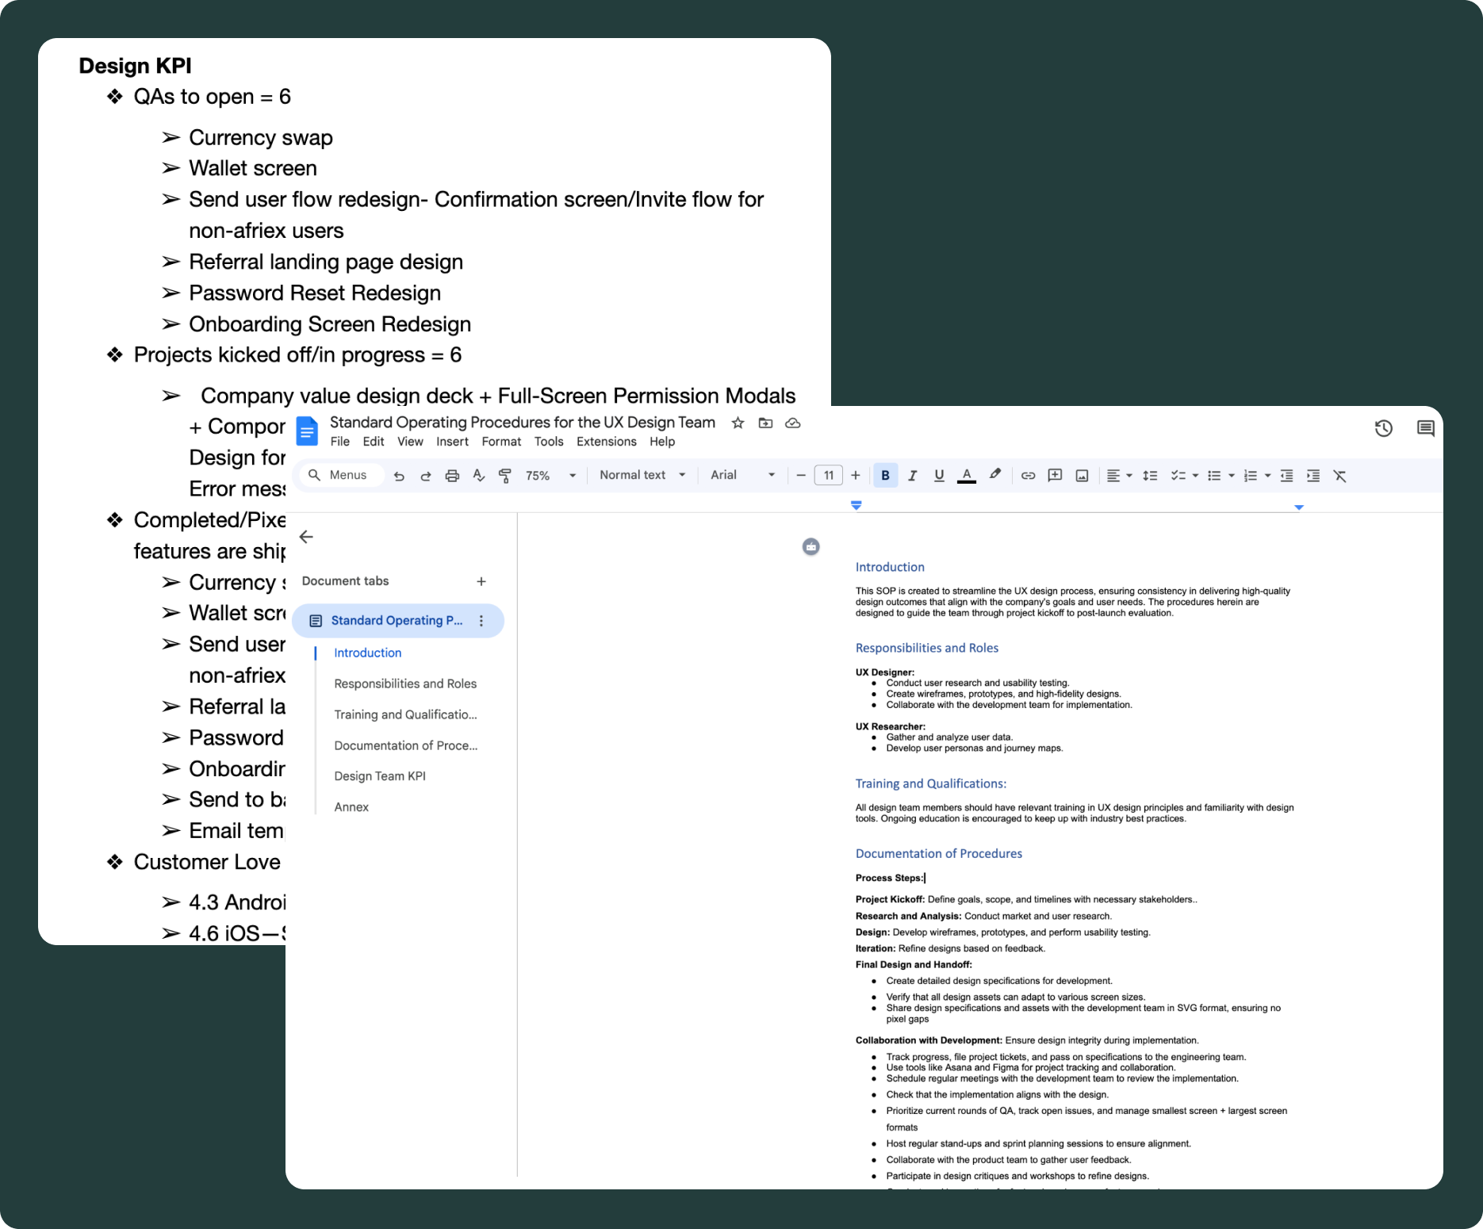Print the document using printer icon

coord(452,476)
